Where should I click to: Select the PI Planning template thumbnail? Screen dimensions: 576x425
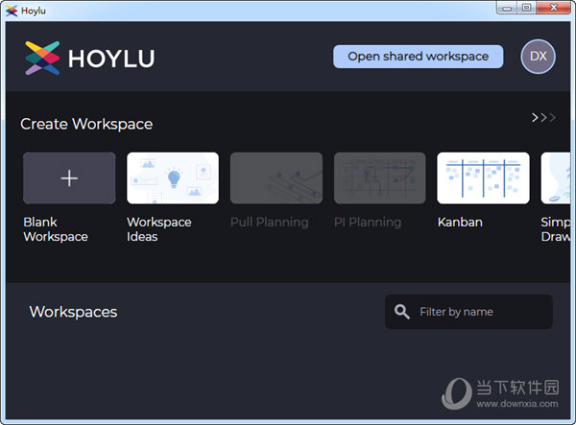point(380,178)
